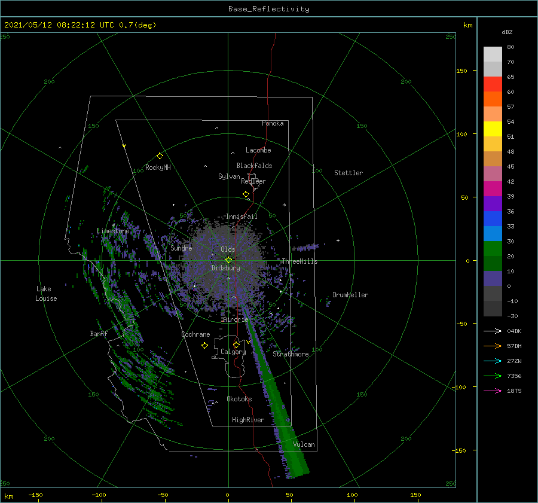Image resolution: width=538 pixels, height=503 pixels.
Task: Pick the magenta 39-42 dBZ legend swatch
Action: point(493,189)
